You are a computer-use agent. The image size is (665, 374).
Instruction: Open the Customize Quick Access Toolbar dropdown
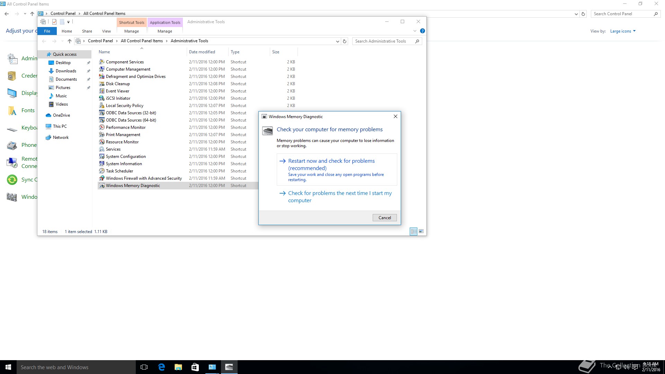click(x=68, y=22)
